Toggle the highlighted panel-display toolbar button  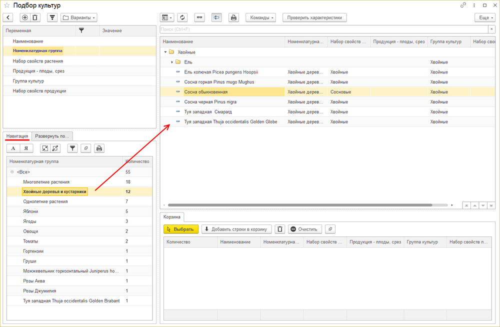[216, 17]
